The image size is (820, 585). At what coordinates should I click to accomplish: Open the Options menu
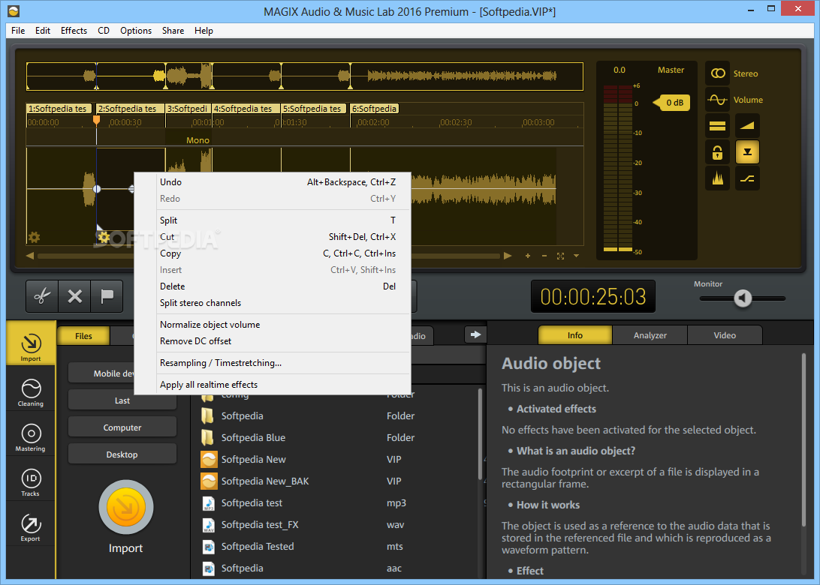click(x=135, y=30)
